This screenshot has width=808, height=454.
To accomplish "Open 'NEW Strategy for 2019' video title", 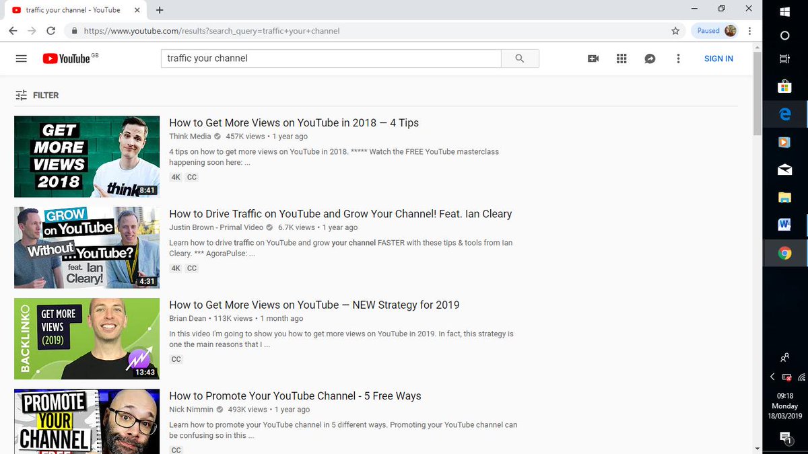I will tap(314, 305).
